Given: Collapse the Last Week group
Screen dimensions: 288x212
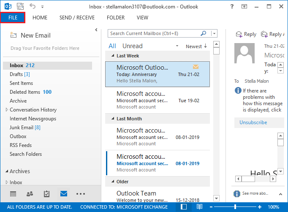Looking at the screenshot, I should (x=113, y=56).
